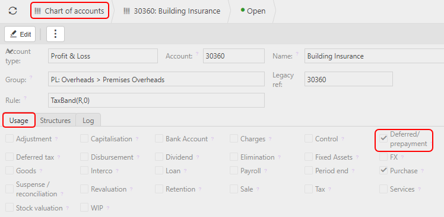The height and width of the screenshot is (217, 444).
Task: Click the help question mark beside Fixed Assets
Action: [x=357, y=157]
